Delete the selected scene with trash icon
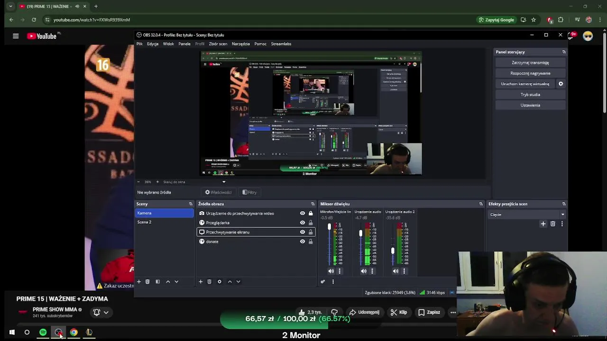Screen dimensions: 607x341 [x=147, y=281]
